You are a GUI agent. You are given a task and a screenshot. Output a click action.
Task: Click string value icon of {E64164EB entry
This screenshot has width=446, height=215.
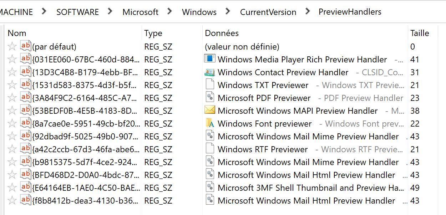click(26, 187)
